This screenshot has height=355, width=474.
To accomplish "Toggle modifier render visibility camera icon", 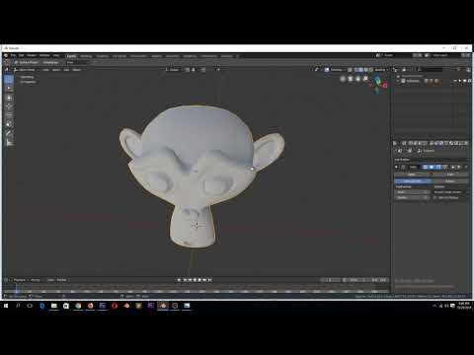I will [426, 167].
